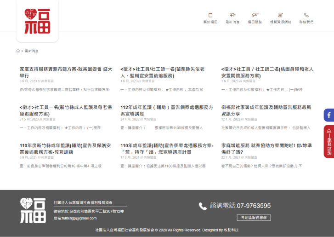The width and height of the screenshot is (334, 237).
Task: Click the 牧點科技 designer link in footer
Action: [x=231, y=230]
